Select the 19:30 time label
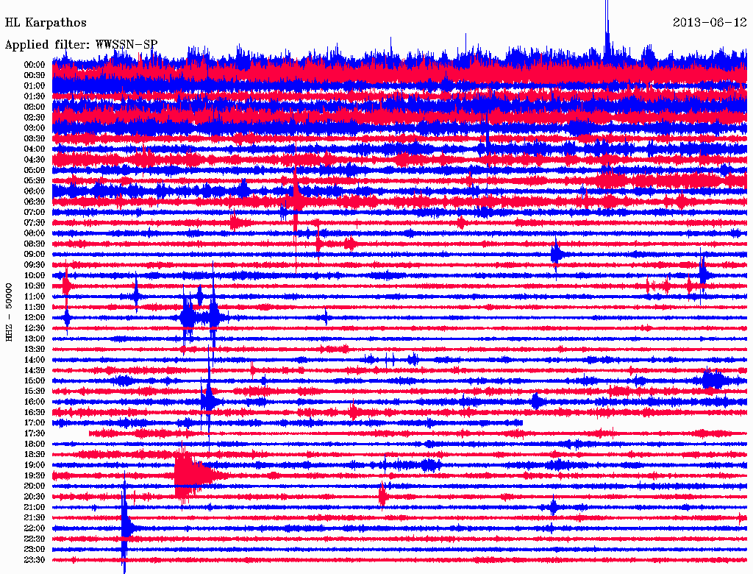The height and width of the screenshot is (574, 753). (x=35, y=475)
